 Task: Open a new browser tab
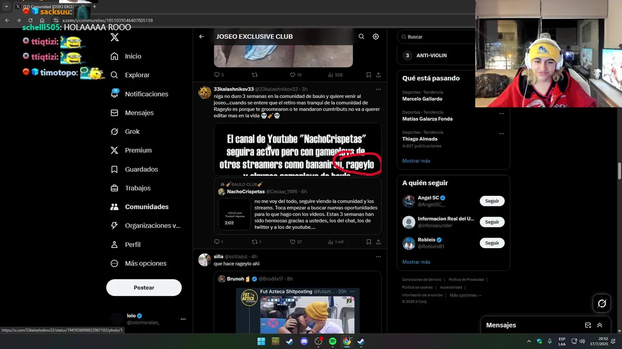(x=94, y=6)
